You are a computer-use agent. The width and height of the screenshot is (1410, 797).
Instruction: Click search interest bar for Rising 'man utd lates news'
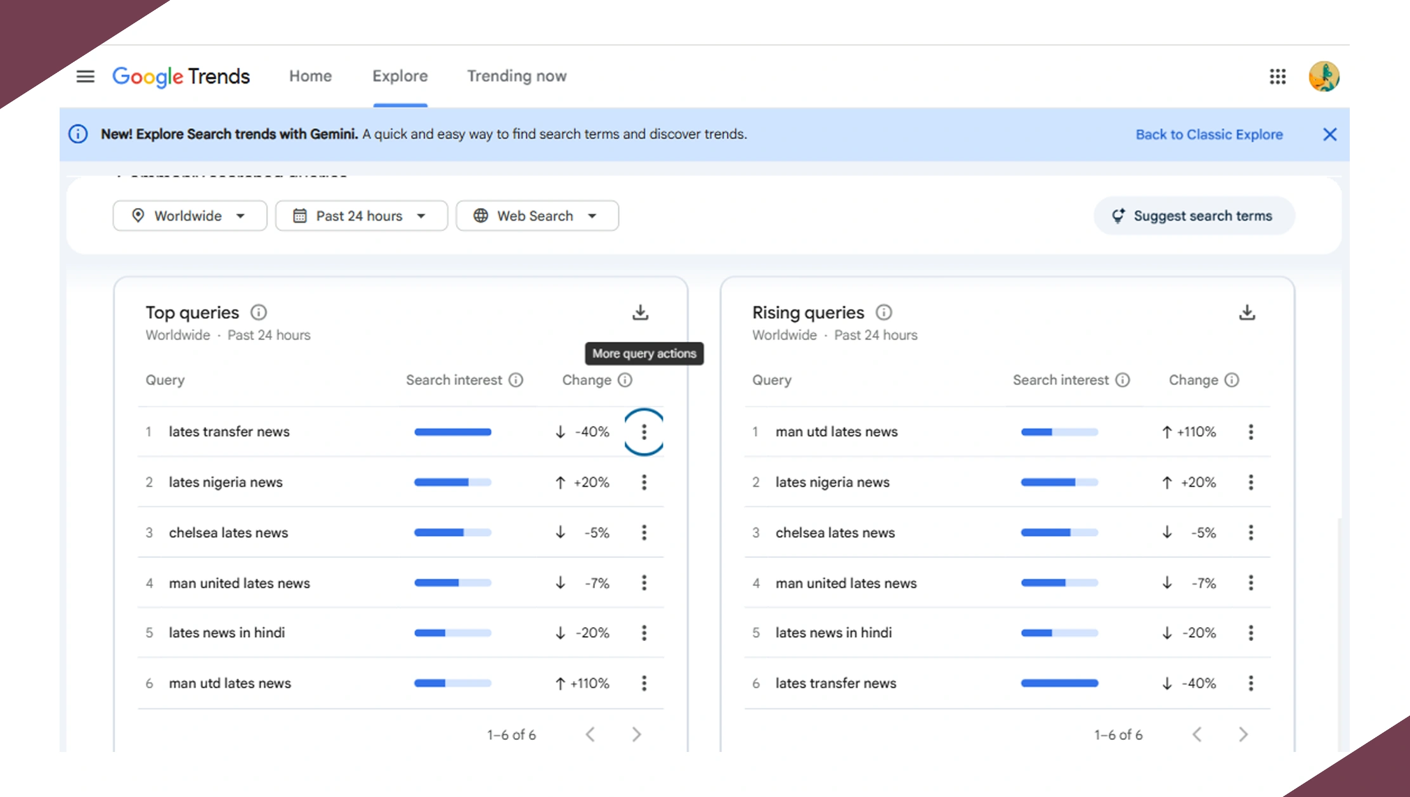coord(1059,432)
